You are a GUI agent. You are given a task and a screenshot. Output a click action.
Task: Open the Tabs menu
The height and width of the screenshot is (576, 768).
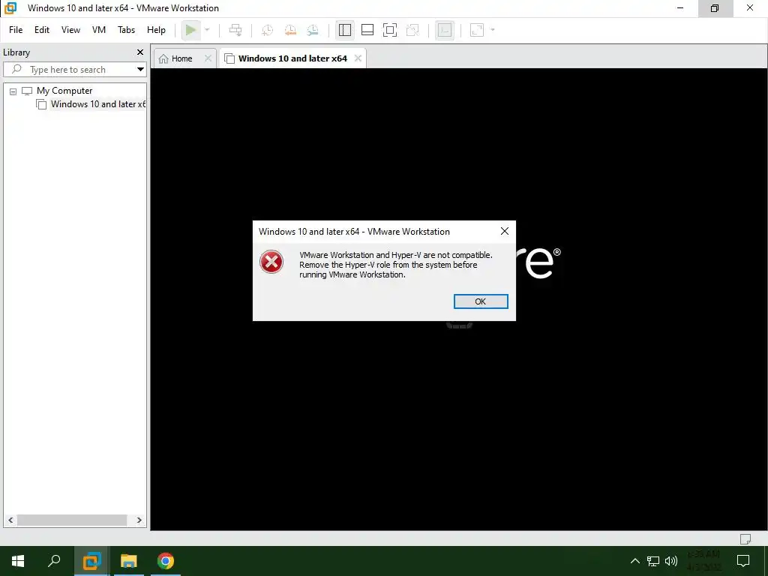[126, 30]
